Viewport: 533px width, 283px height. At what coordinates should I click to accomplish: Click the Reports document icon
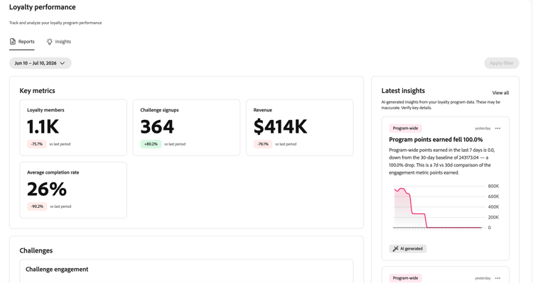[13, 41]
